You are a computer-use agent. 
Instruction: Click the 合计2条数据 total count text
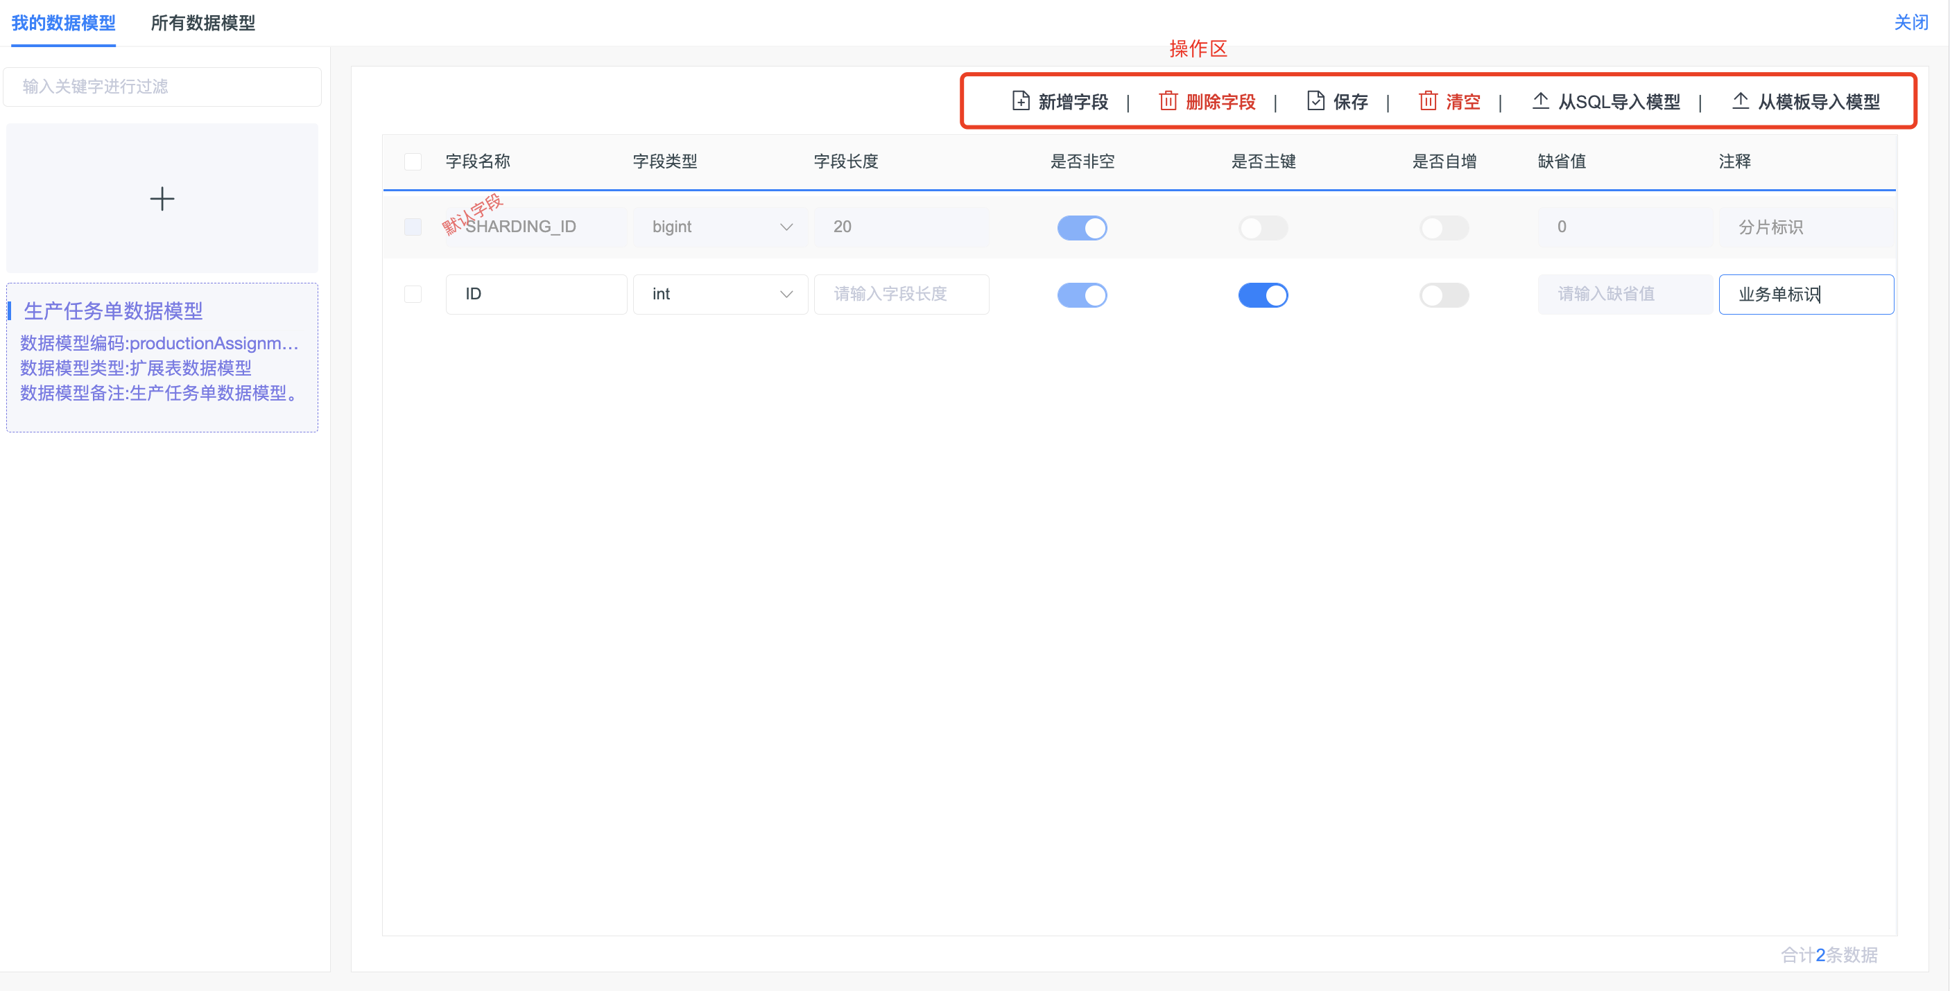[x=1829, y=955]
